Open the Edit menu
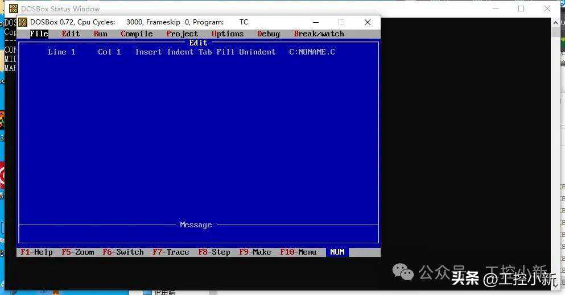 [x=71, y=34]
